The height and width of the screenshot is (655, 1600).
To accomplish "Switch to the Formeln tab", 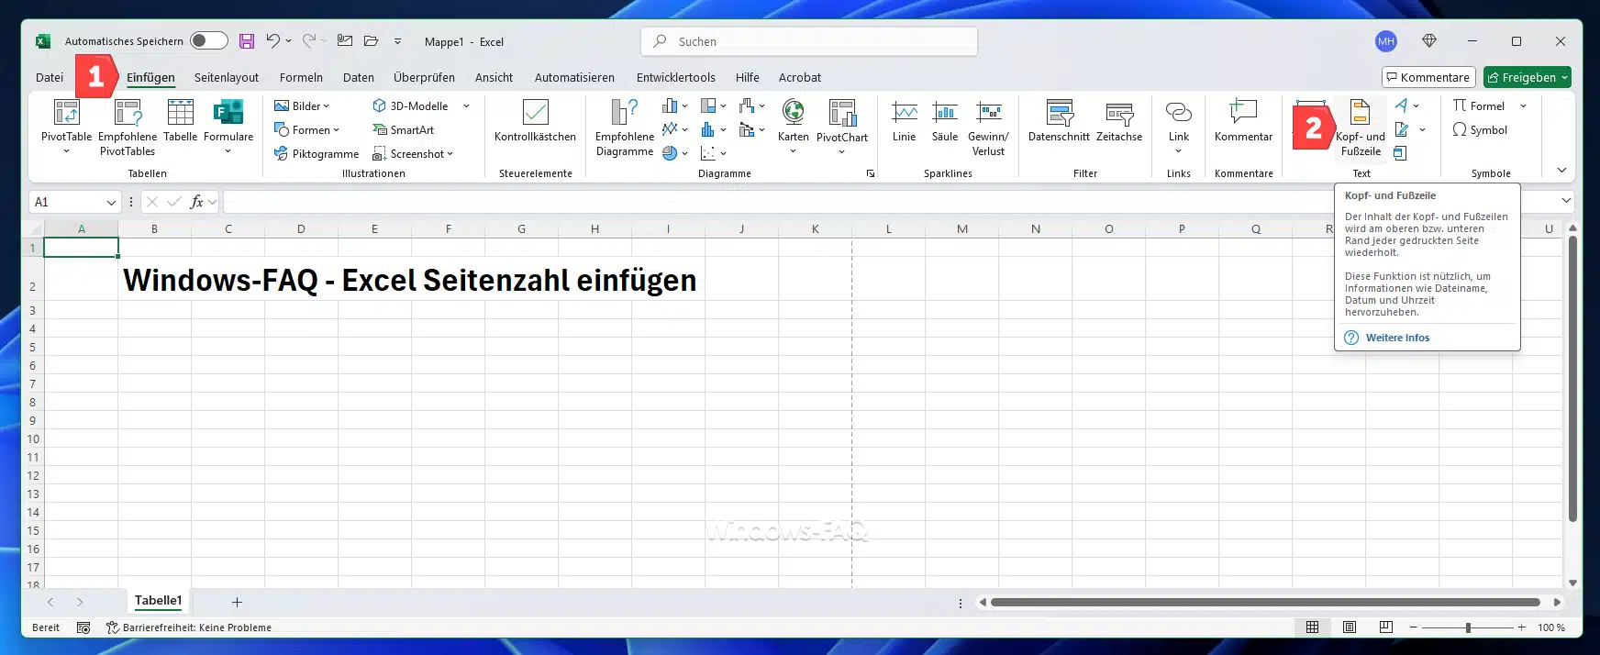I will click(x=301, y=78).
